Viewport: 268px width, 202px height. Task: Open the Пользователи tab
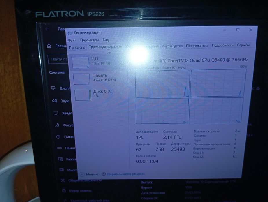coord(197,46)
